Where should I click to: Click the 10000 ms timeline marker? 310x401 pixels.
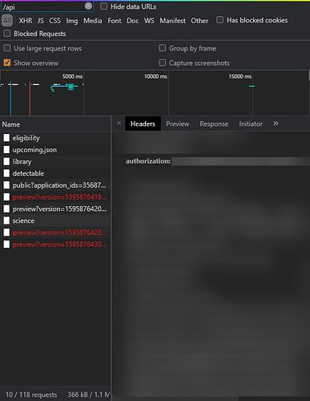[x=155, y=76]
